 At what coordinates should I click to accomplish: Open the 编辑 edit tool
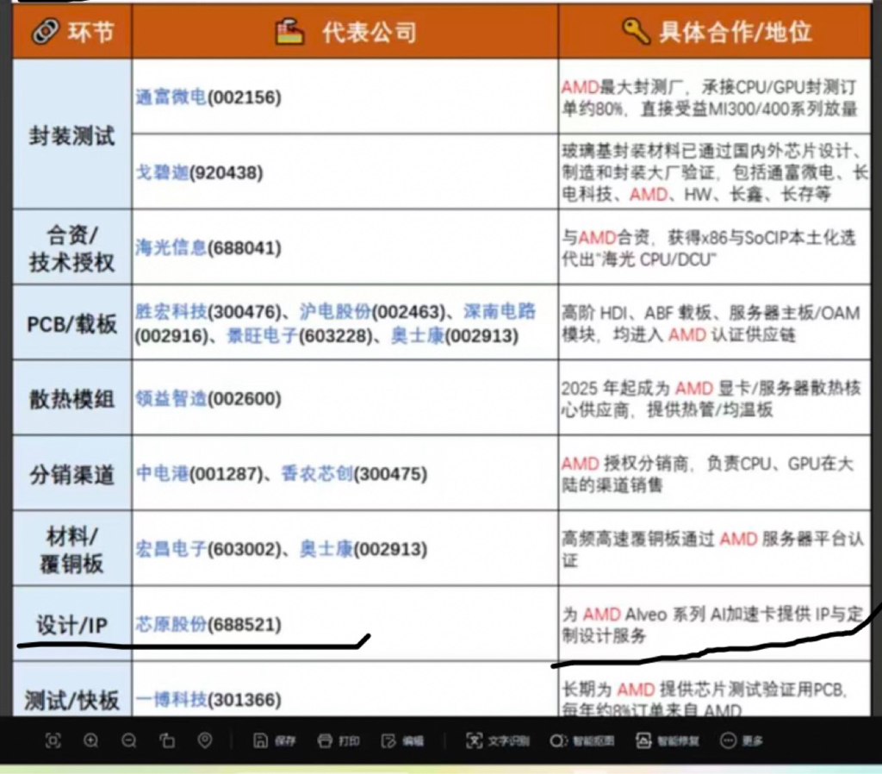[402, 740]
